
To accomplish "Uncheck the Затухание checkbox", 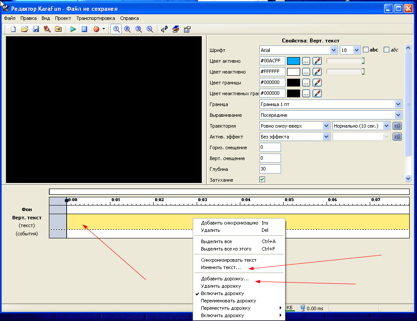I will [x=262, y=180].
